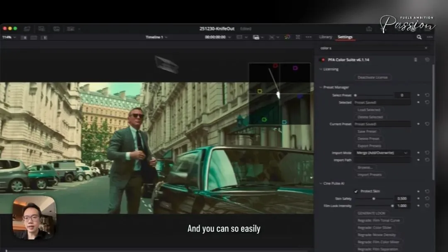Image resolution: width=448 pixels, height=252 pixels.
Task: Switch to the Library tab
Action: pos(326,37)
